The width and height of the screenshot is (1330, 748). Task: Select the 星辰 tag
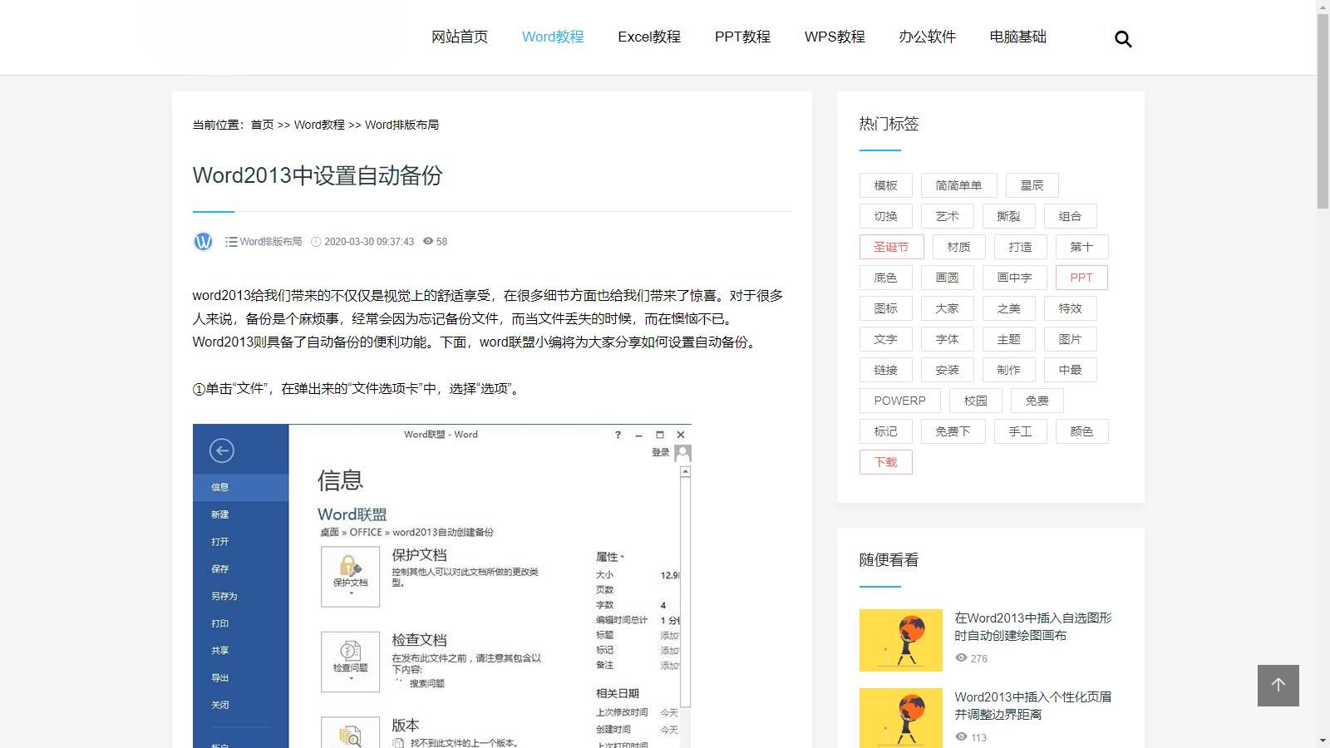click(1032, 185)
